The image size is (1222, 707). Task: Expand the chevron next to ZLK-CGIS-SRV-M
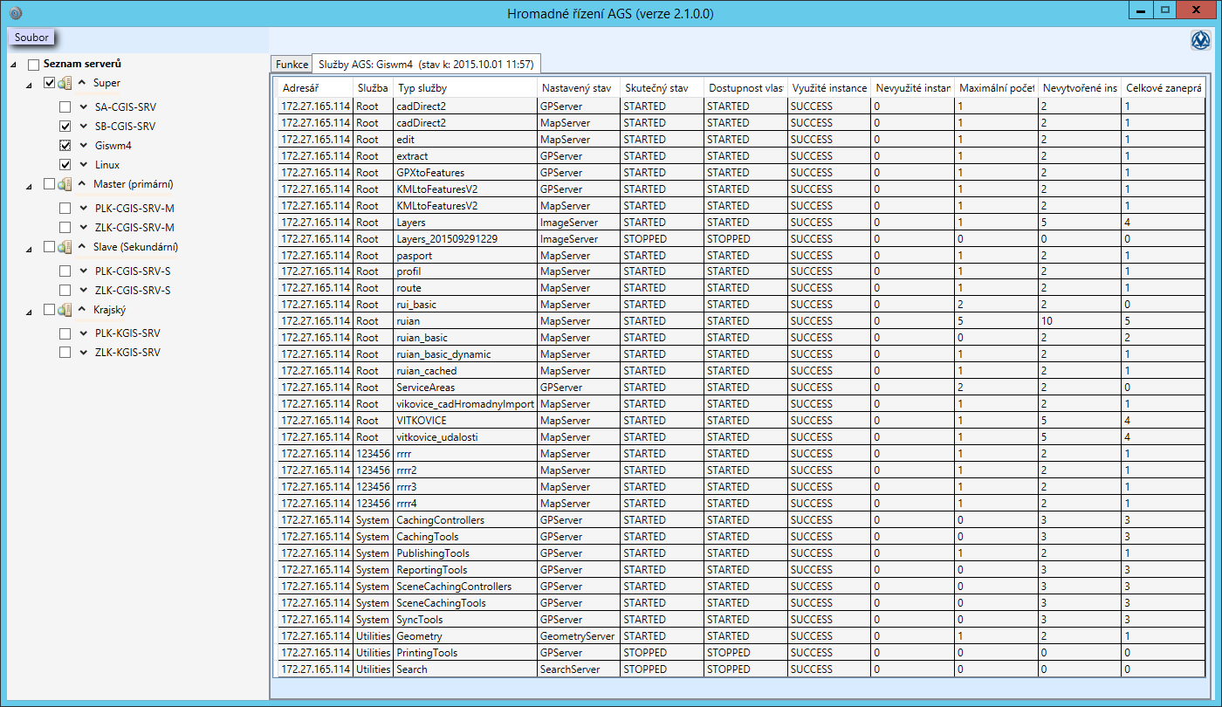coord(84,228)
